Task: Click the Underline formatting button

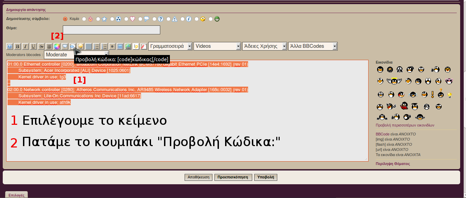Action: [x=33, y=46]
